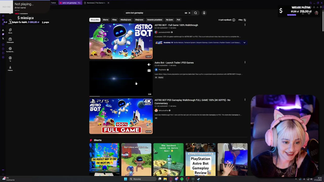Select the Shorts filter chip
Screen dimensions: 324x182
click(106, 20)
